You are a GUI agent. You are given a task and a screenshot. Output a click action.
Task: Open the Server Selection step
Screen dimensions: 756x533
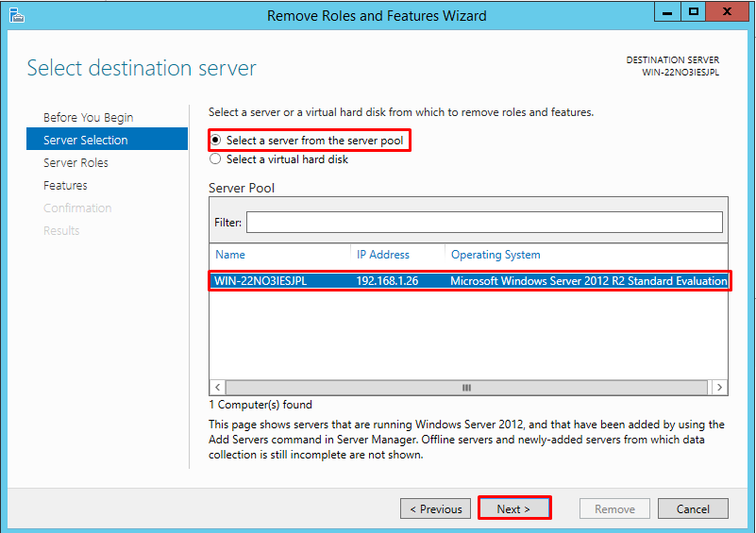107,140
